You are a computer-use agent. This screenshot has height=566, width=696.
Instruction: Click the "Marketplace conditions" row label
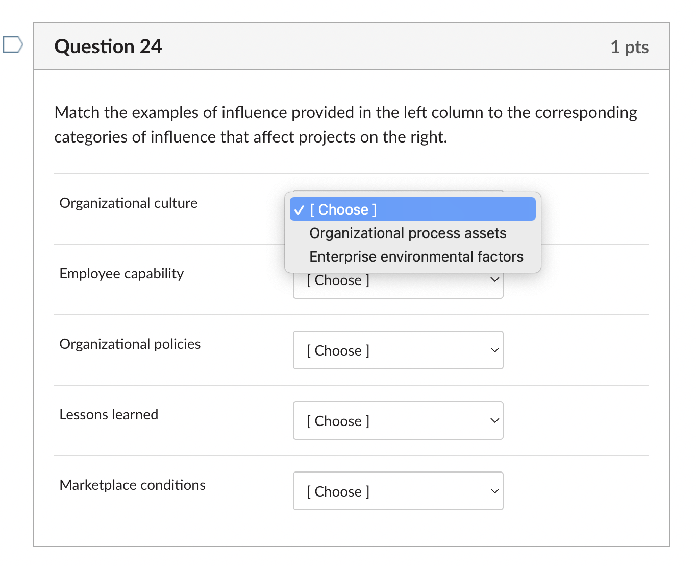pos(133,485)
